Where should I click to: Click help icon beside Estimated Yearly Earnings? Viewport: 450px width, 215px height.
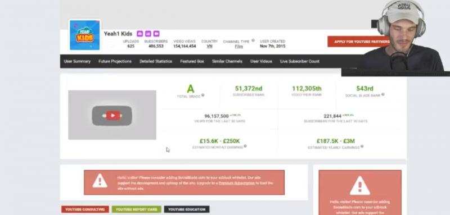[362, 147]
